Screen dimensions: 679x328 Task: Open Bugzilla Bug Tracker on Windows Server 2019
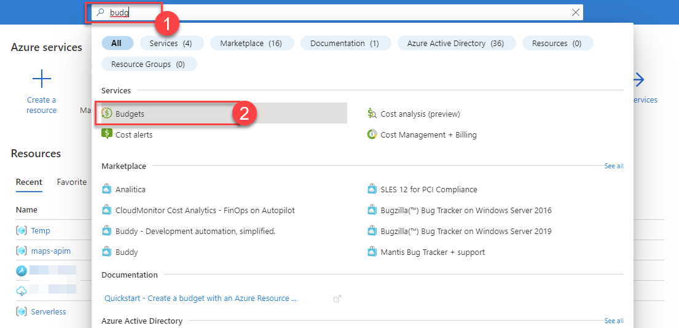click(x=466, y=231)
